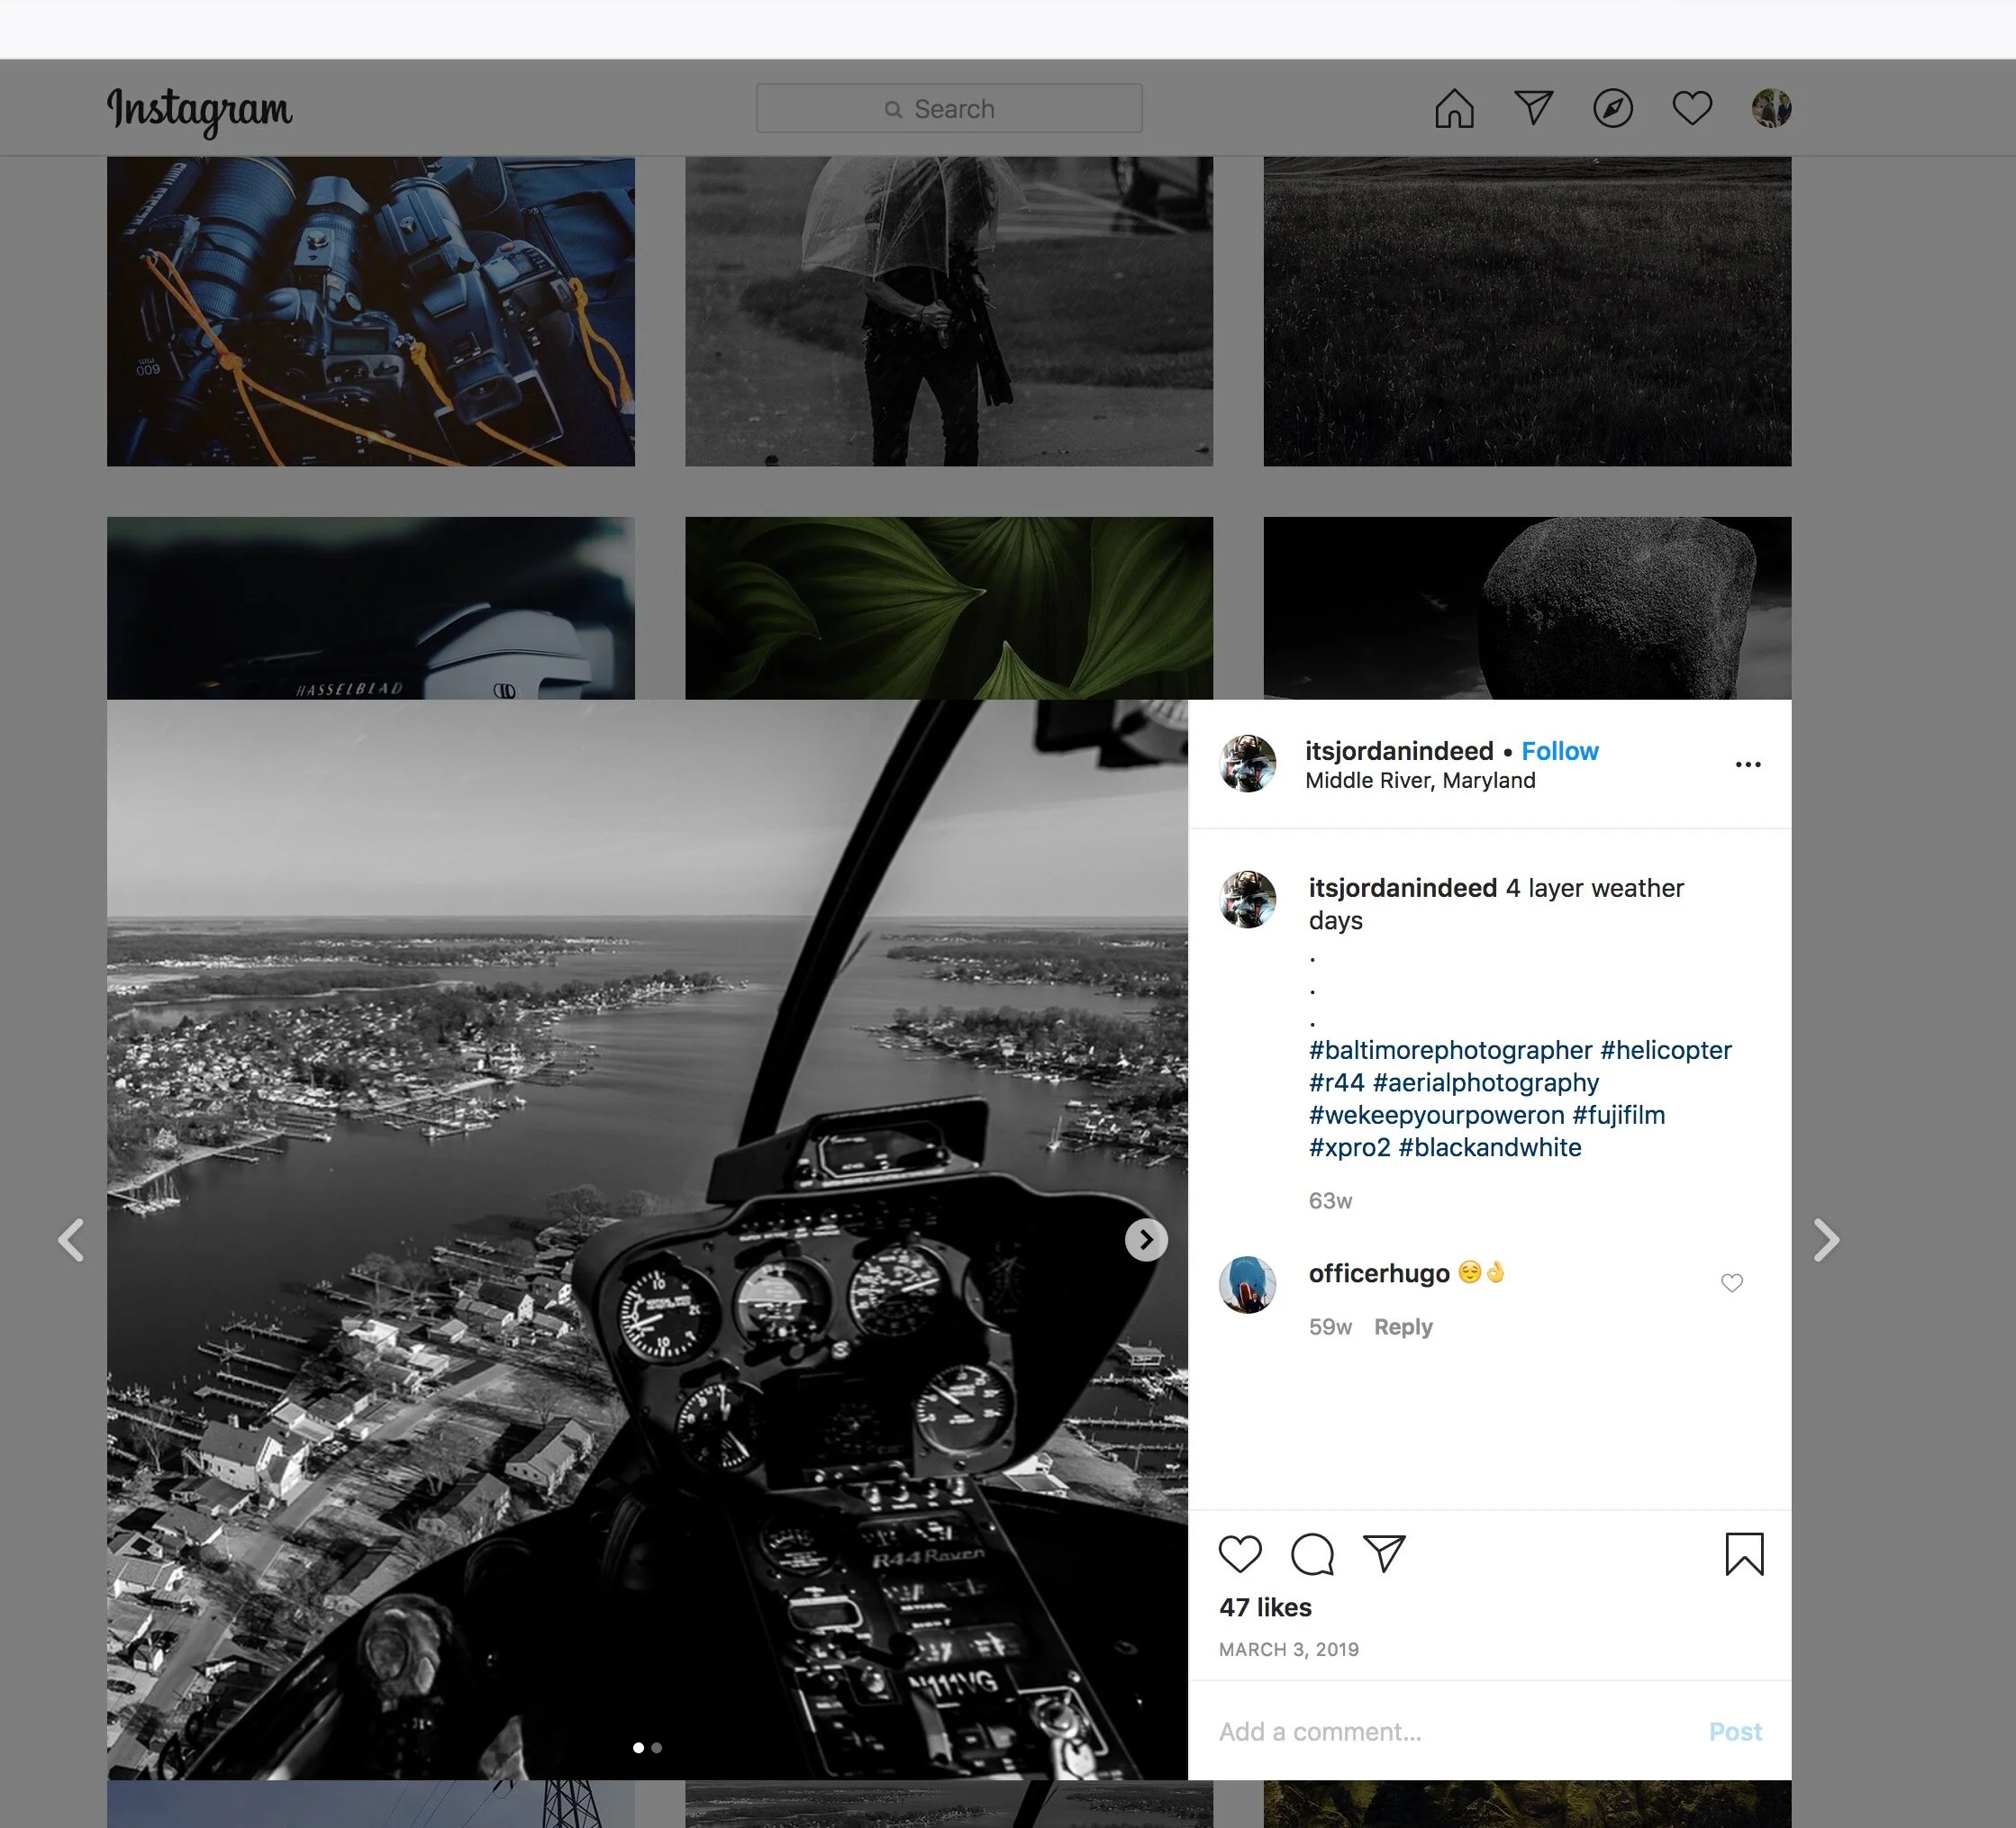
Task: Like officerhugo's comment
Action: pyautogui.click(x=1732, y=1282)
